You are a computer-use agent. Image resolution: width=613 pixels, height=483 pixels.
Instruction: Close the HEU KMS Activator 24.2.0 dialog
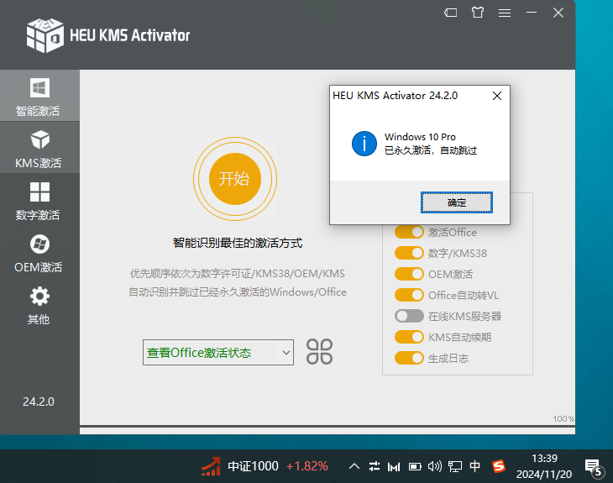pyautogui.click(x=497, y=96)
